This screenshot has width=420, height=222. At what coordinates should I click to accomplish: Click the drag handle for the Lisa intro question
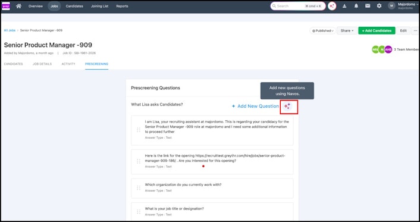(139, 130)
